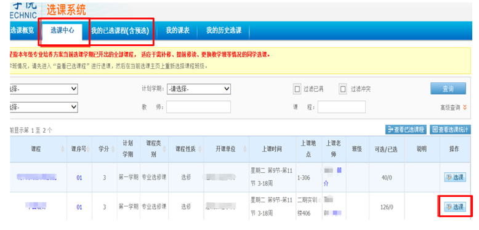
Task: Switch to 我的已选课程(含预选) tab
Action: pyautogui.click(x=119, y=31)
